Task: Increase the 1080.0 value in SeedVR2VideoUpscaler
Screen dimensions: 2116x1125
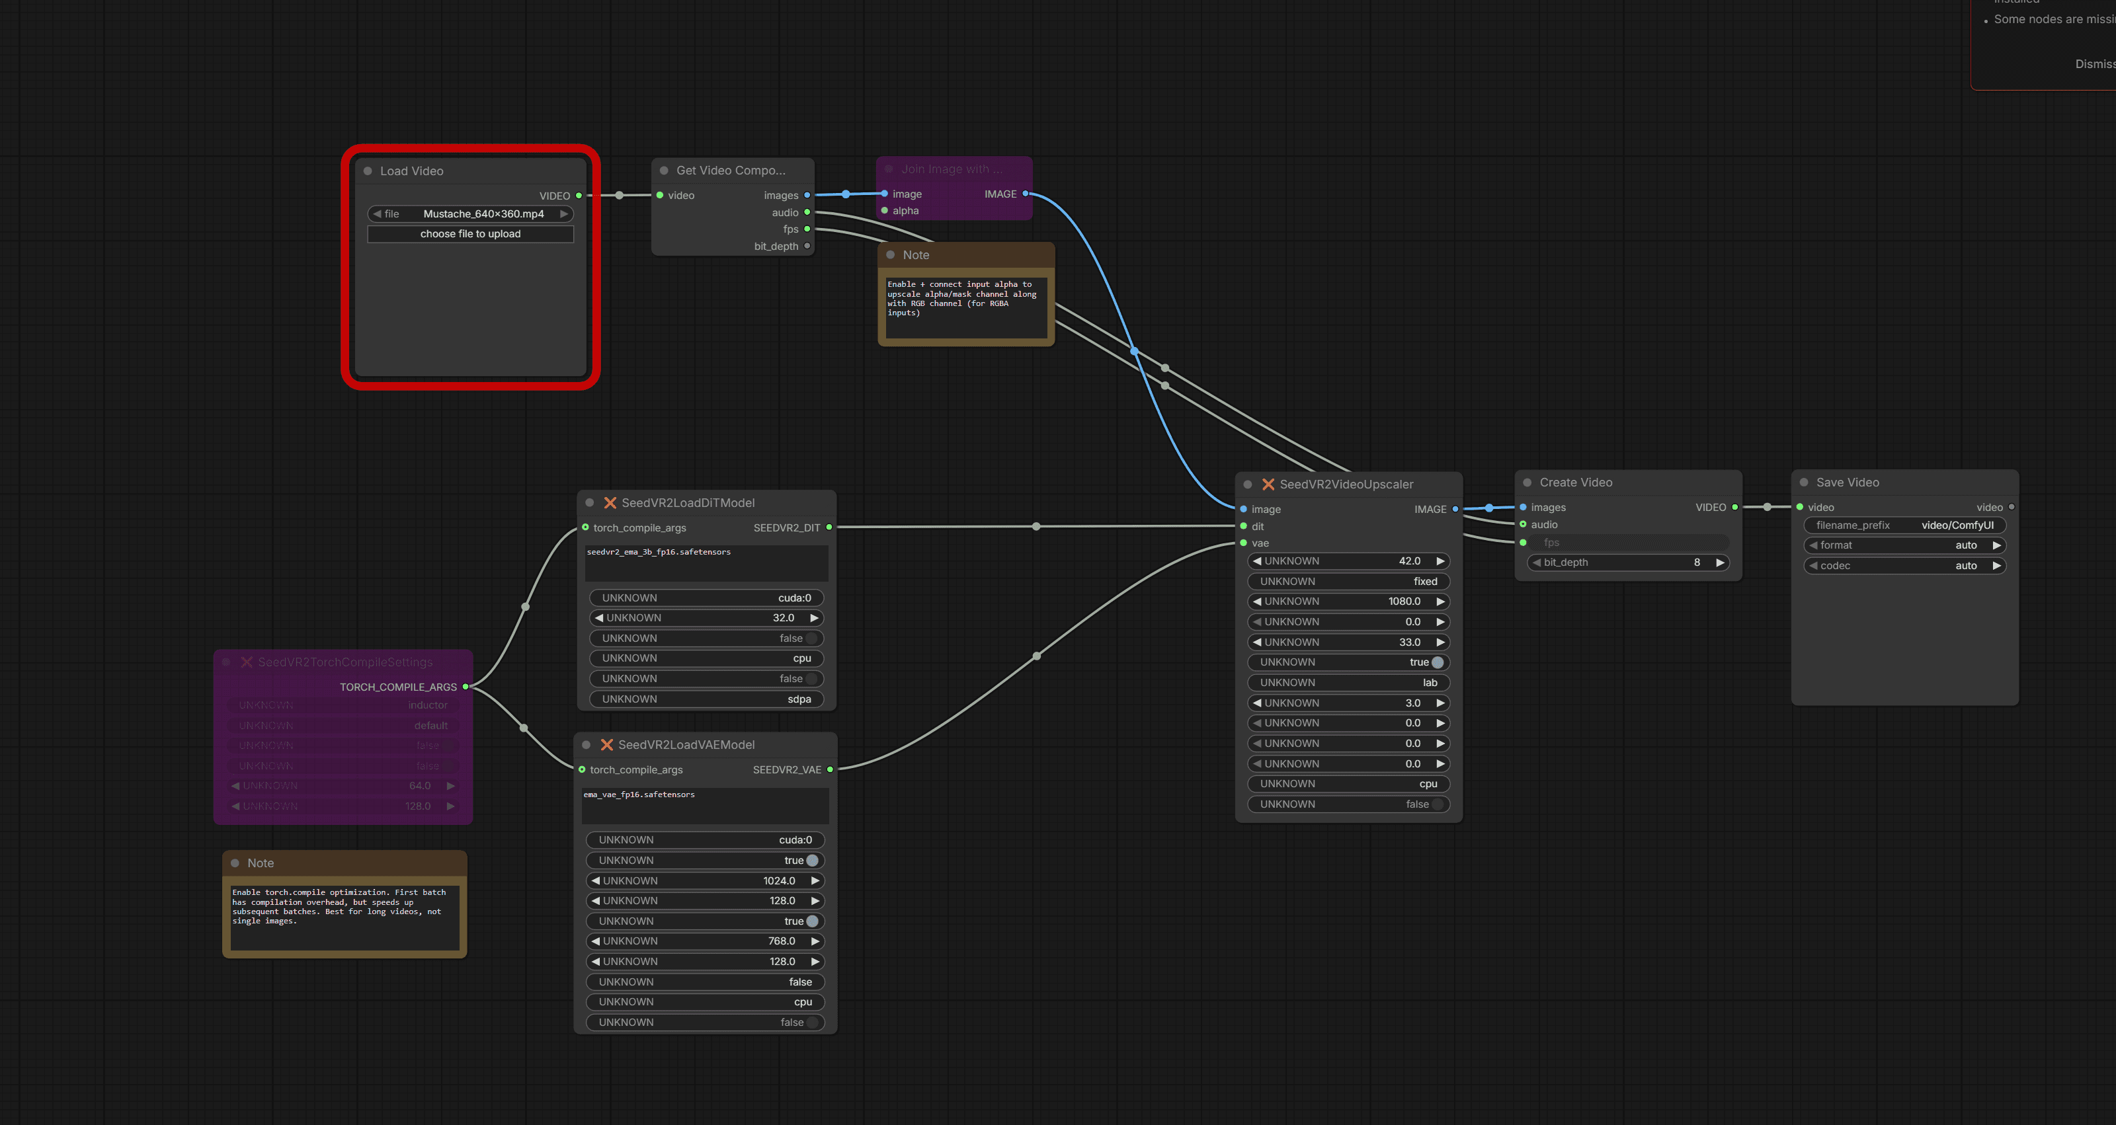Action: coord(1440,602)
